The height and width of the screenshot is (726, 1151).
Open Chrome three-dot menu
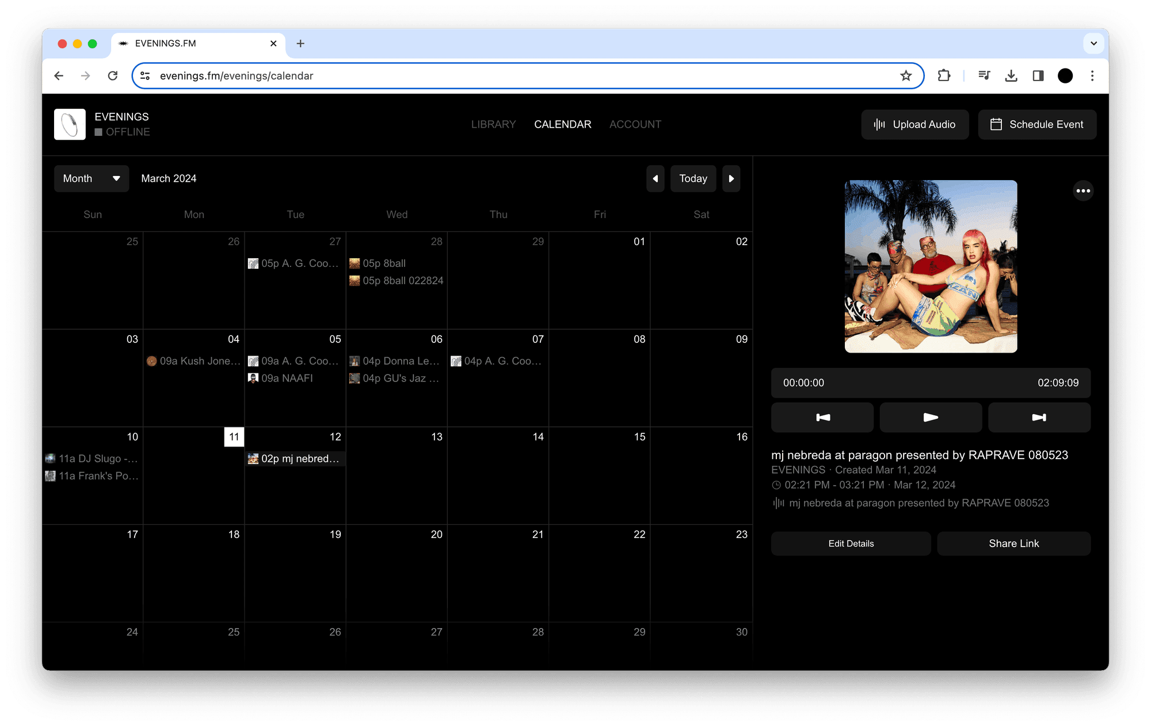click(1092, 76)
